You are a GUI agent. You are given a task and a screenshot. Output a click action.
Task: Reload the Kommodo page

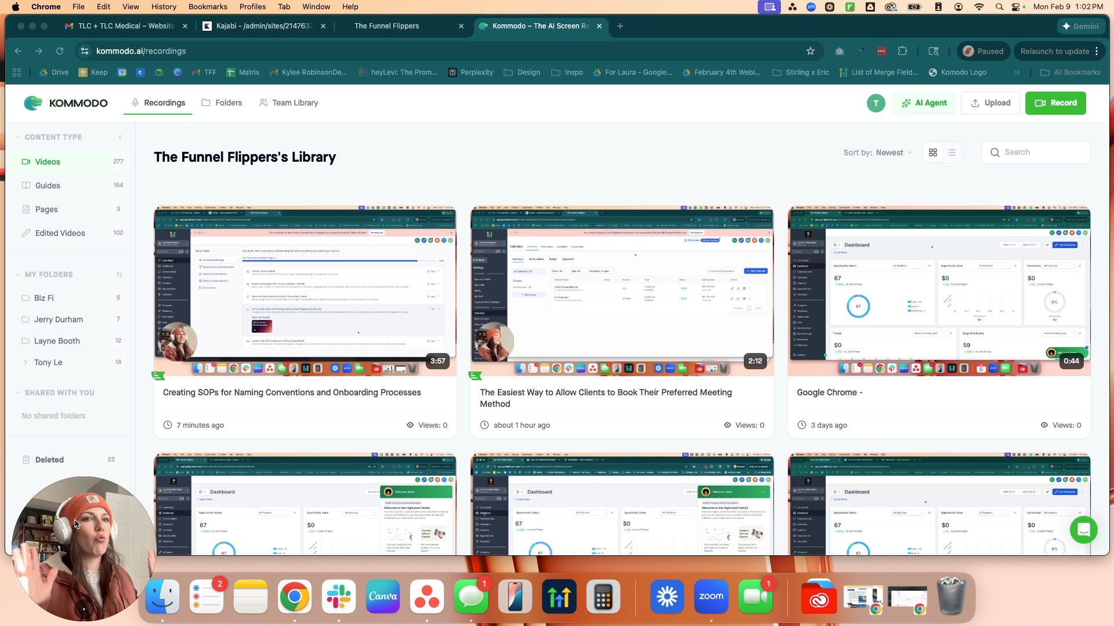click(x=60, y=51)
